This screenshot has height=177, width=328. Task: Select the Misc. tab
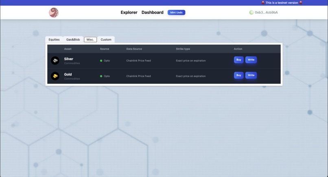[x=90, y=39]
